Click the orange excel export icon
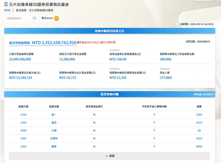Screen dimensions: 221x163 pos(57,18)
